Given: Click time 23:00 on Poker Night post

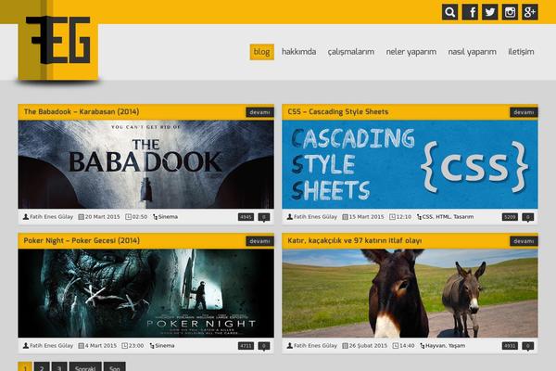Looking at the screenshot, I should pyautogui.click(x=136, y=345).
